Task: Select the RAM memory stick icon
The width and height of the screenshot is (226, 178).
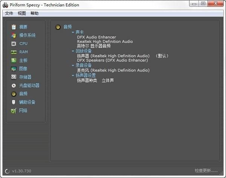Action: click(x=14, y=52)
